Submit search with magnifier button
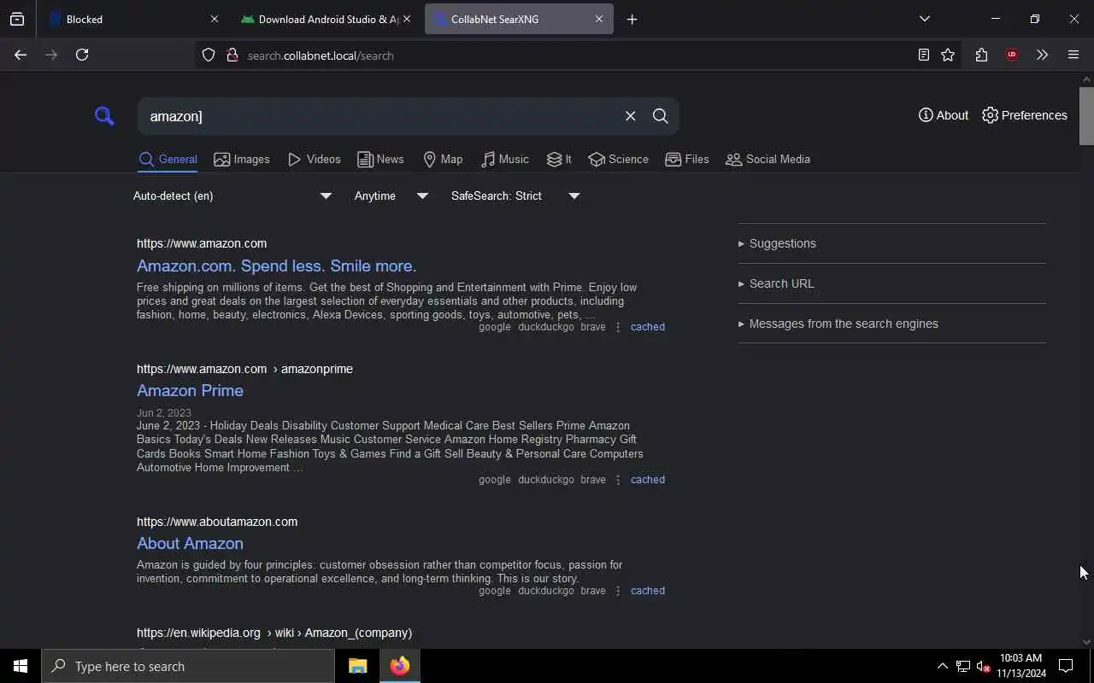The height and width of the screenshot is (683, 1094). pos(660,116)
